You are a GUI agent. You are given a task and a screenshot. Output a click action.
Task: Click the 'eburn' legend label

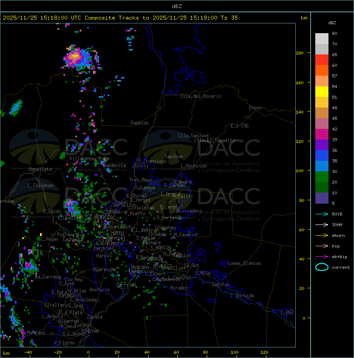click(x=338, y=236)
